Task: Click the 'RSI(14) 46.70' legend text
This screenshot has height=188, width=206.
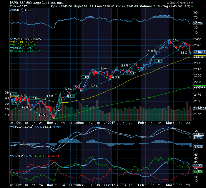Action: click(22, 10)
